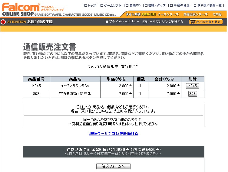Click 通販ページで買い物を続ける link

pos(114,134)
